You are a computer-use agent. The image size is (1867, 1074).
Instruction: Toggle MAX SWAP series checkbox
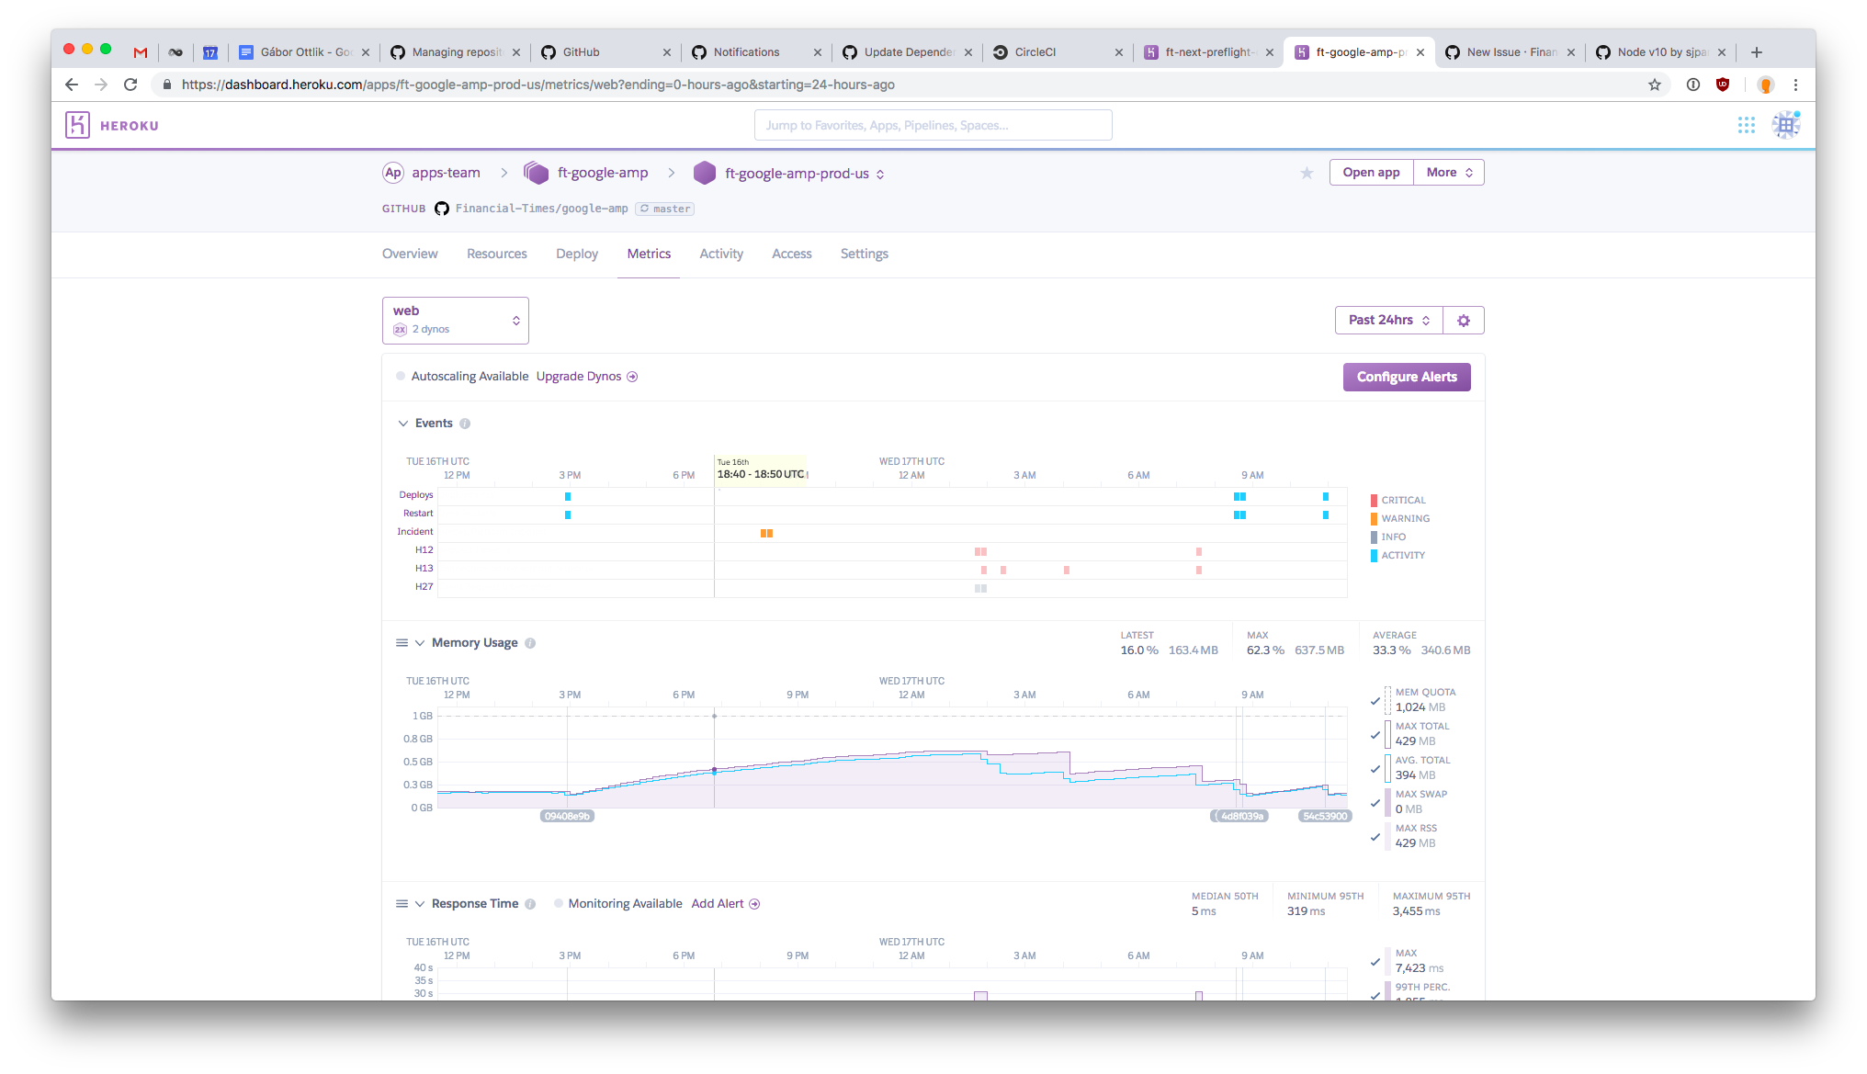click(1375, 803)
